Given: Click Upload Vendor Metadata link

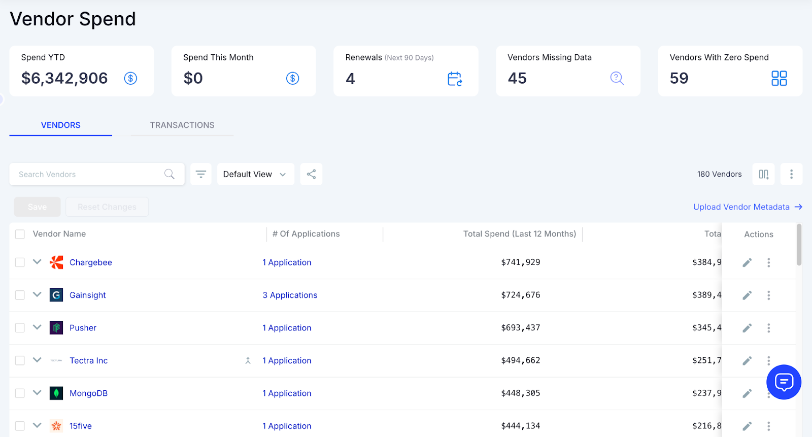Looking at the screenshot, I should coord(748,207).
